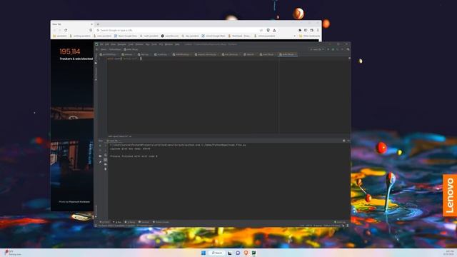457x257 pixels.
Task: Click the photo credit link on new tab page
Action: [x=74, y=201]
